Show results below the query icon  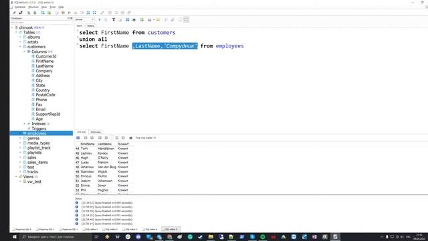pyautogui.click(x=186, y=19)
